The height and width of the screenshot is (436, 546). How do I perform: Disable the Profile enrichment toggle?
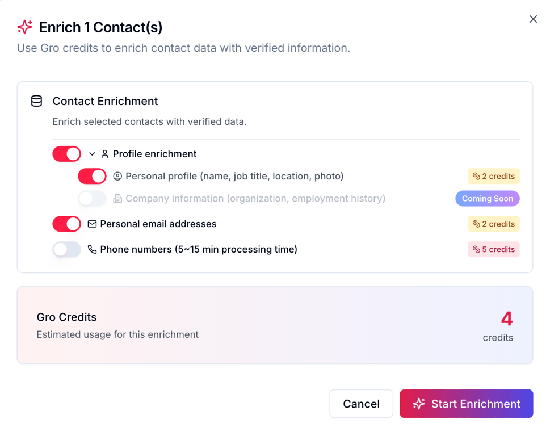click(x=67, y=154)
